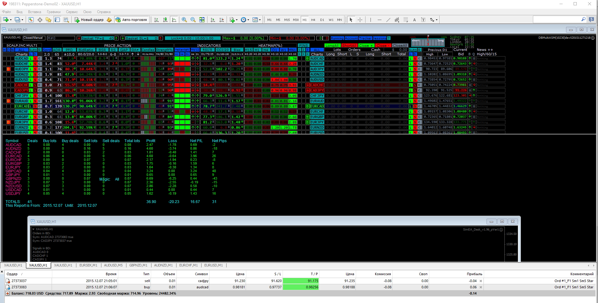Click the Zoom In magnifier icon
Viewport: 598px width, 303px height.
tap(184, 20)
